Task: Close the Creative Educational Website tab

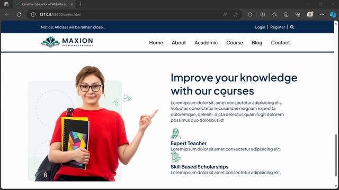Action: 72,4
